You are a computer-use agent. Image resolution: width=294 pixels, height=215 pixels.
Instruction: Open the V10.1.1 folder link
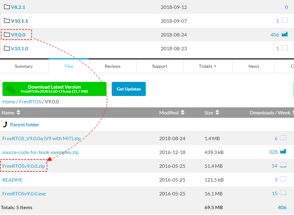click(20, 21)
